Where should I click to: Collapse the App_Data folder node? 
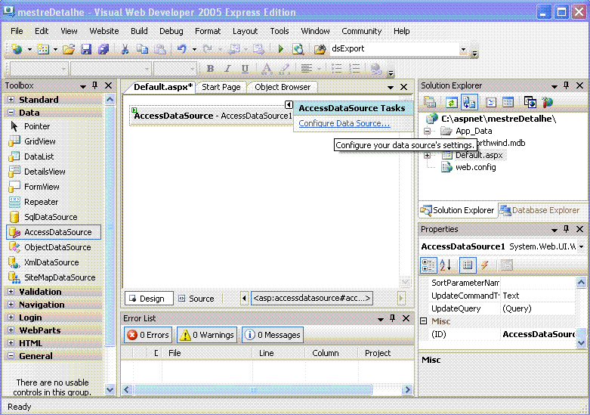427,131
